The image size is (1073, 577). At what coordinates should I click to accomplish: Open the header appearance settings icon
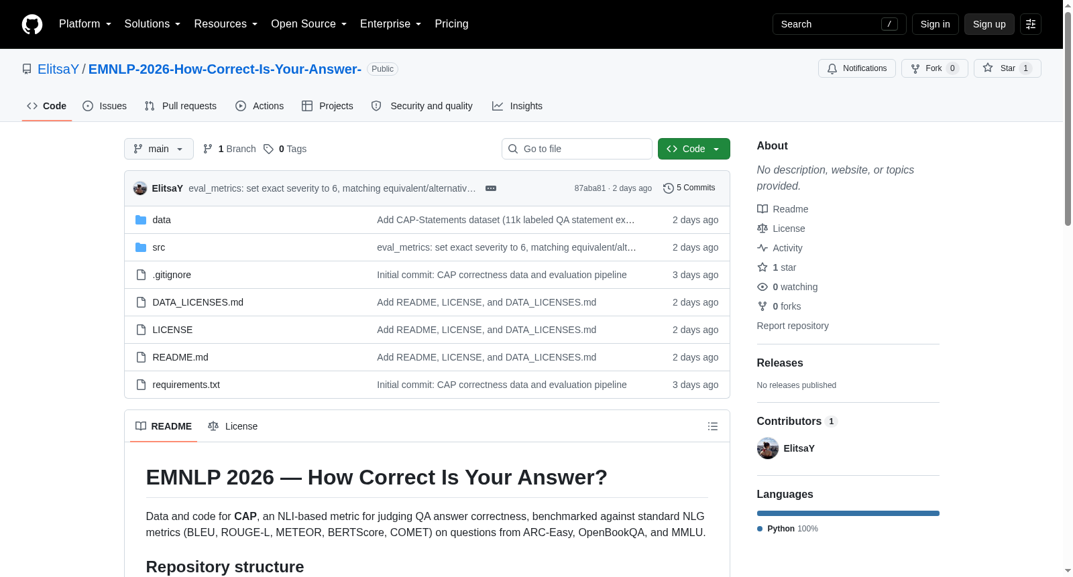1031,24
